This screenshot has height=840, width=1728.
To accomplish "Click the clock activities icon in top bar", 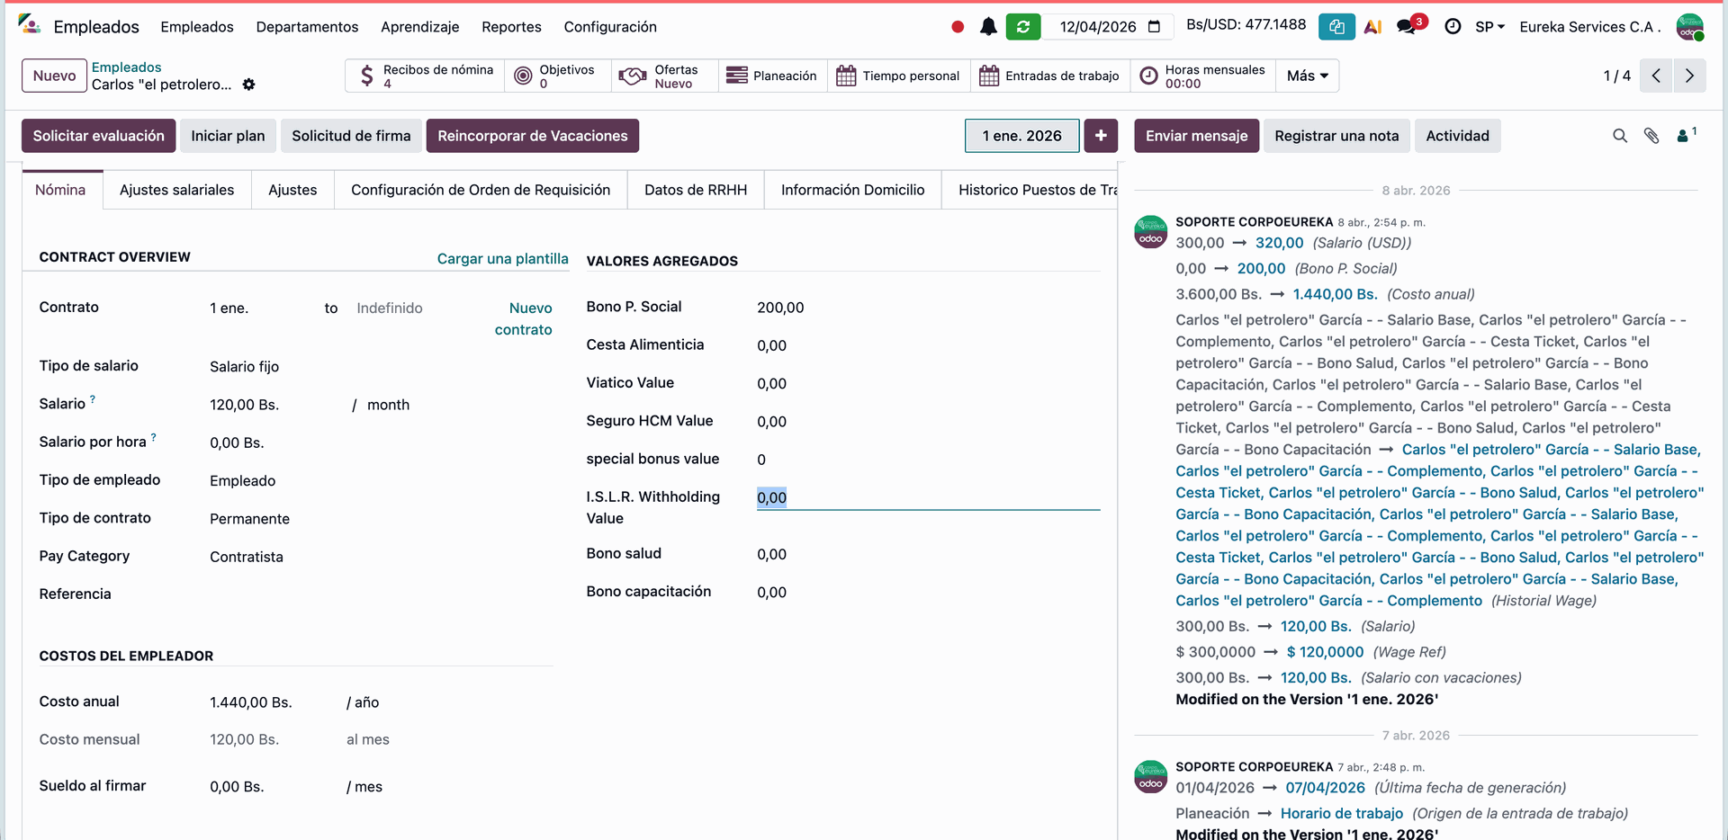I will pyautogui.click(x=1453, y=27).
